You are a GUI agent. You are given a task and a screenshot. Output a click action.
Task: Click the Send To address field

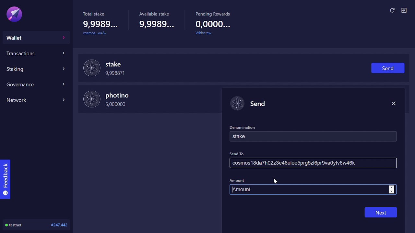click(313, 163)
